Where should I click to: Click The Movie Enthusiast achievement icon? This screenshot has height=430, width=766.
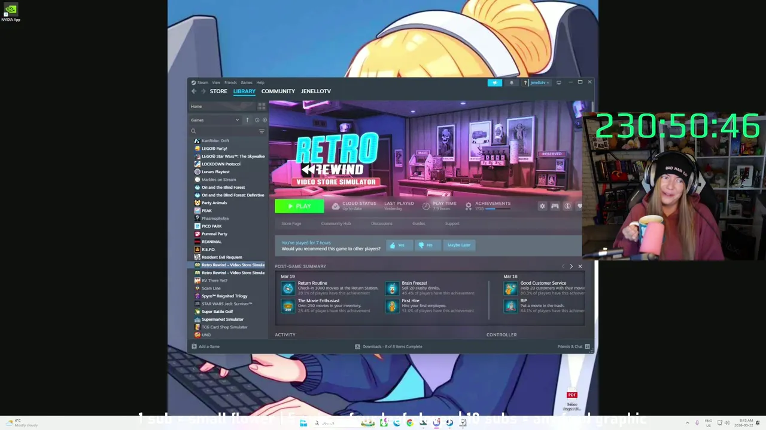click(288, 306)
